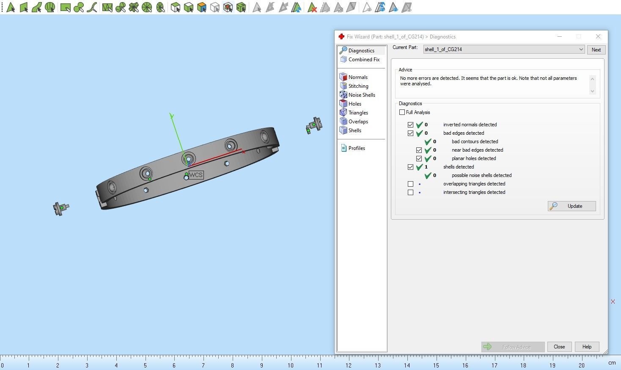Click the grey plane with eye icon
This screenshot has height=370, width=621.
pos(407,7)
